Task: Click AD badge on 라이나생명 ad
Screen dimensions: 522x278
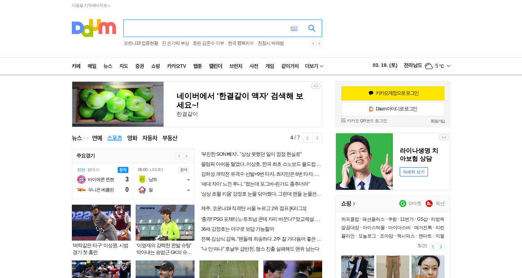Action: click(444, 137)
